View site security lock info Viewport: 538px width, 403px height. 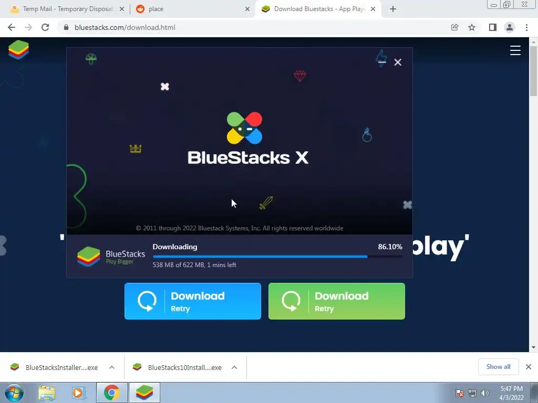pyautogui.click(x=66, y=27)
